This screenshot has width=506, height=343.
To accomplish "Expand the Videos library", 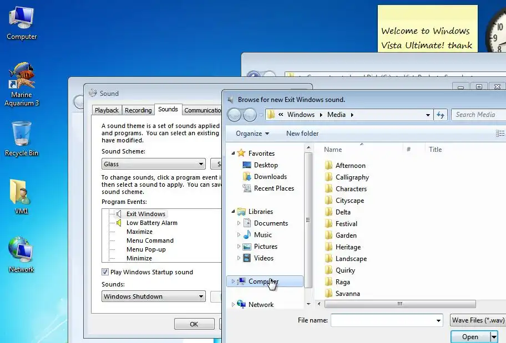I will (x=239, y=258).
